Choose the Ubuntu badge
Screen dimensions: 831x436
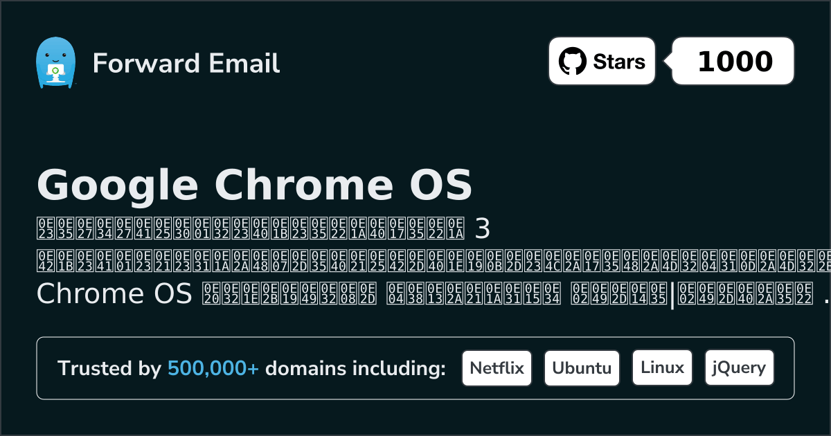click(582, 368)
